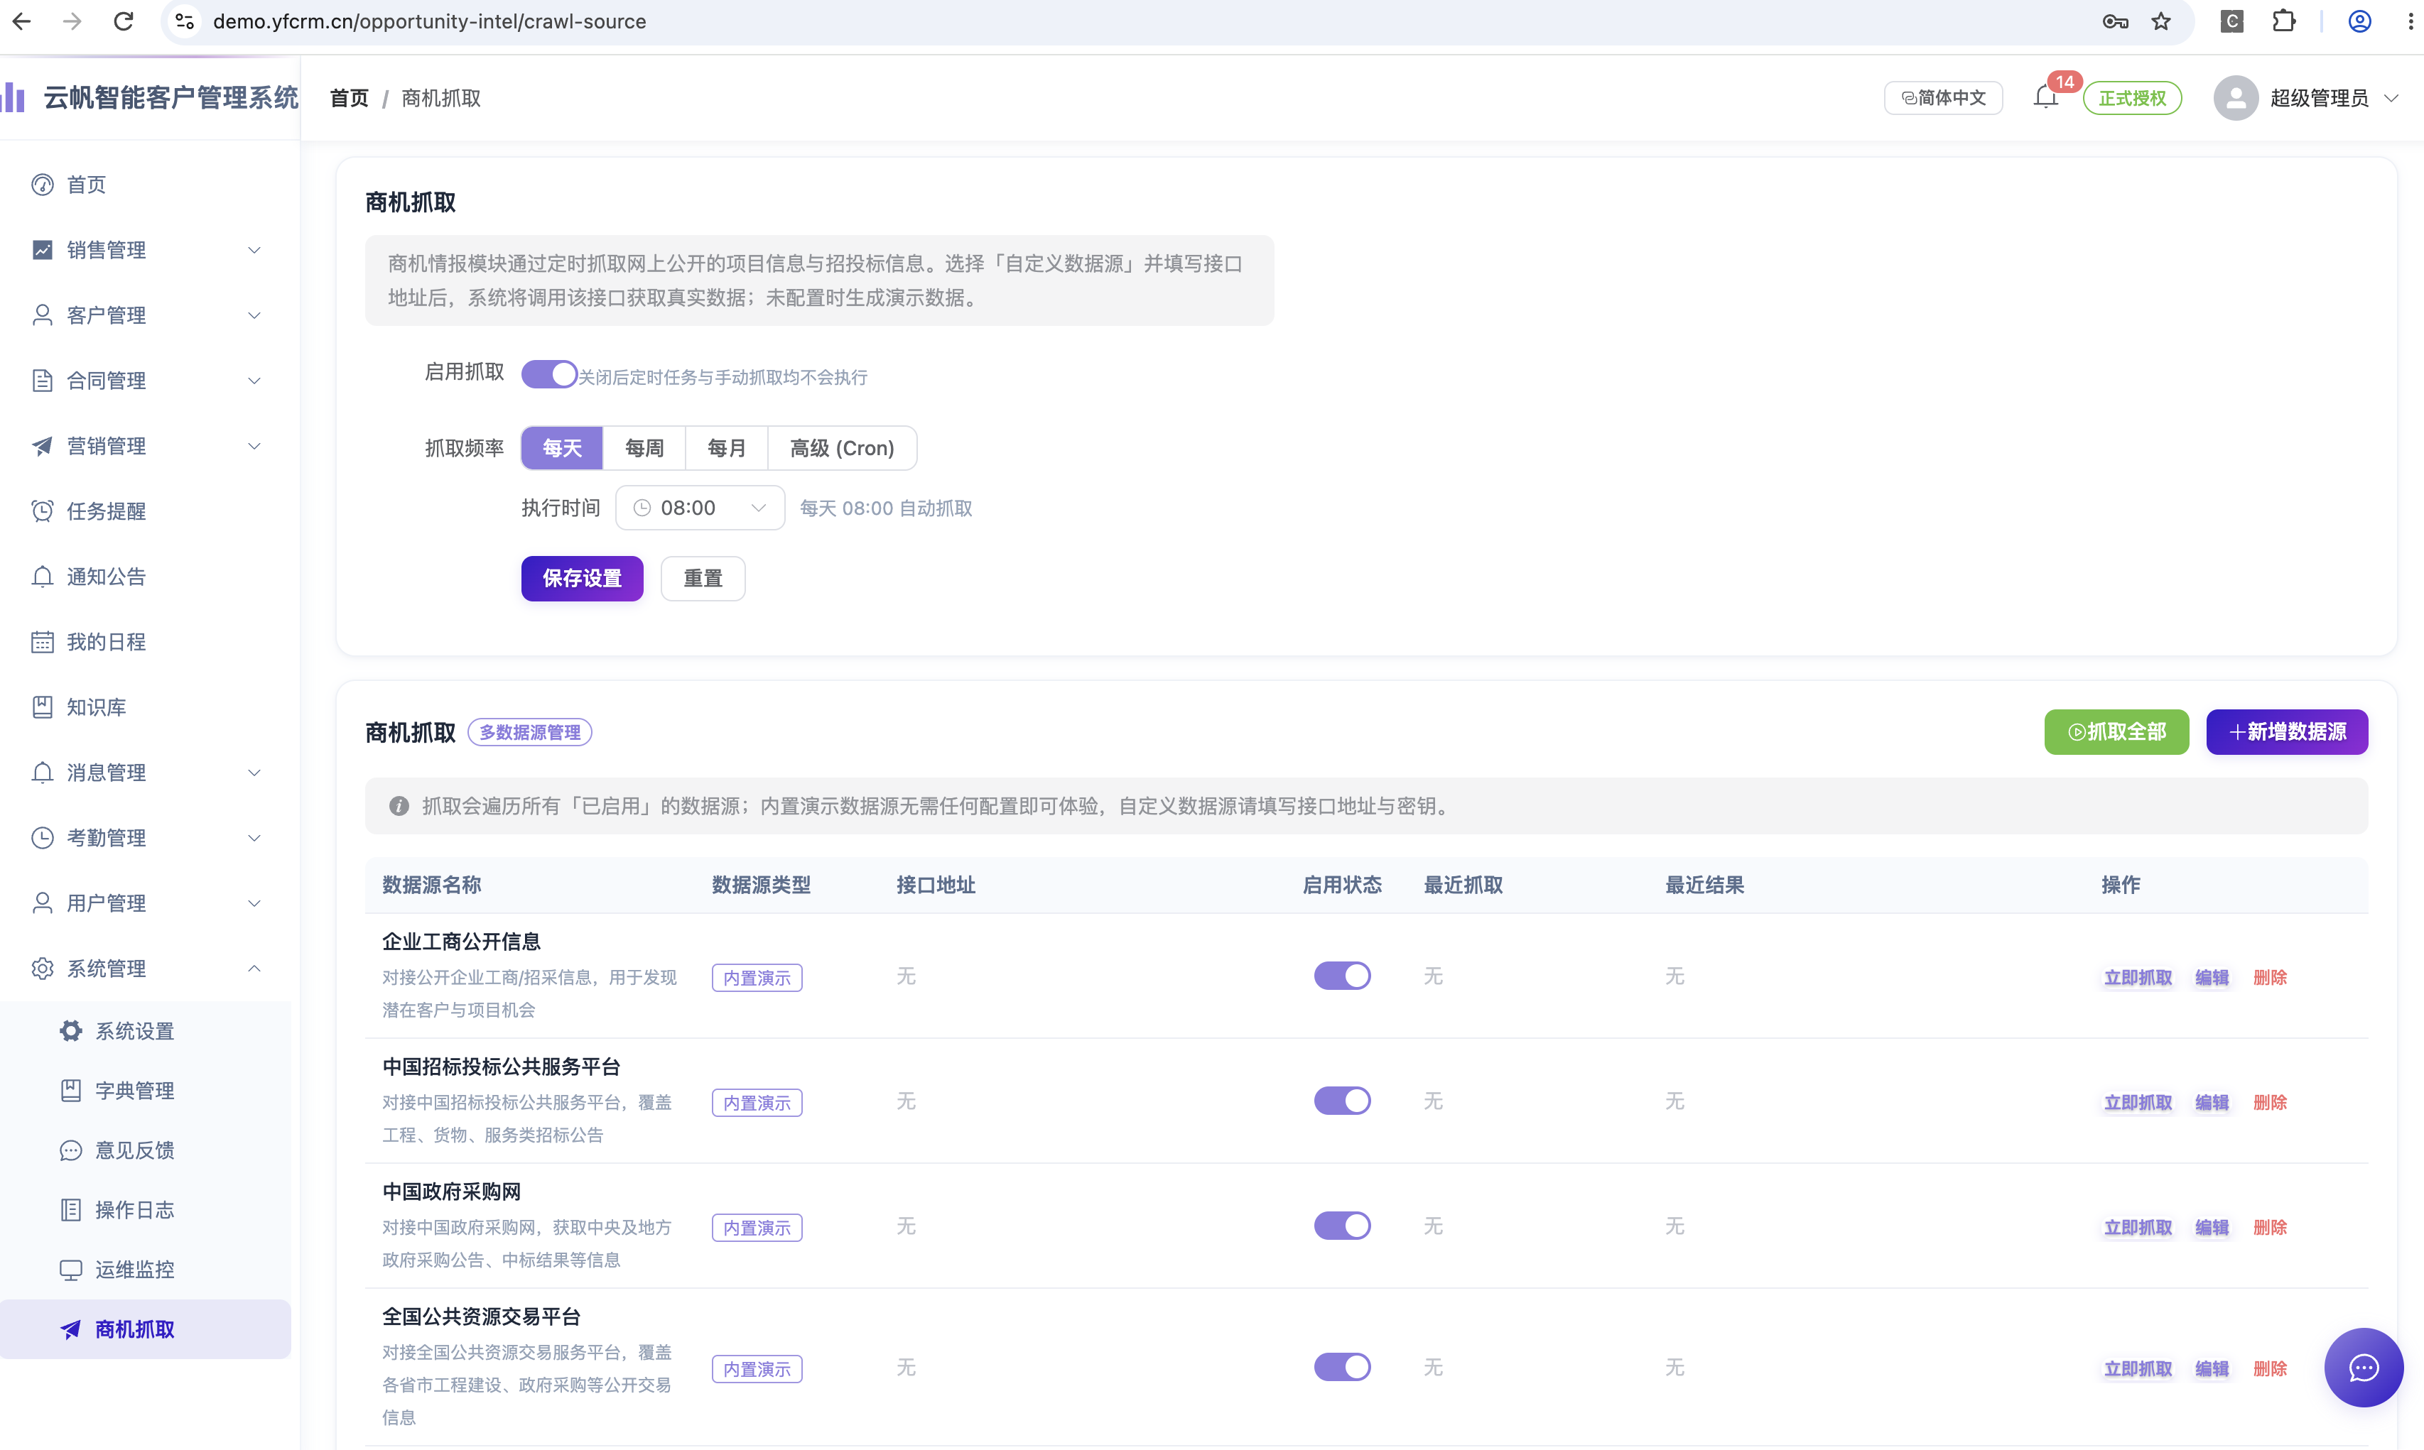2424x1450 pixels.
Task: Open browser extensions puzzle icon
Action: click(2283, 21)
